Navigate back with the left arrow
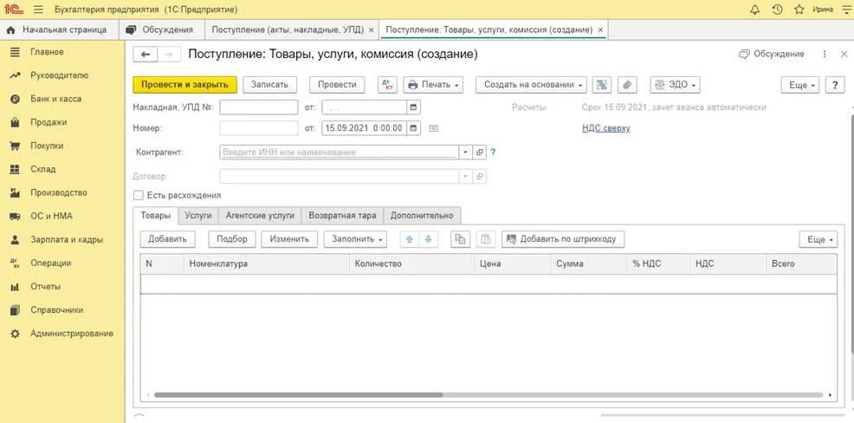 point(145,55)
